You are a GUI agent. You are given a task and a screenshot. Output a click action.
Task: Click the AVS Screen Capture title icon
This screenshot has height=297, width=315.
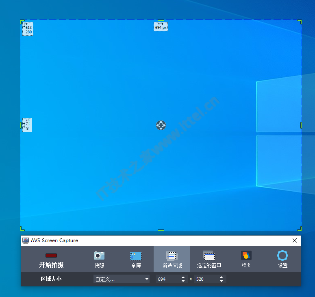[26, 240]
